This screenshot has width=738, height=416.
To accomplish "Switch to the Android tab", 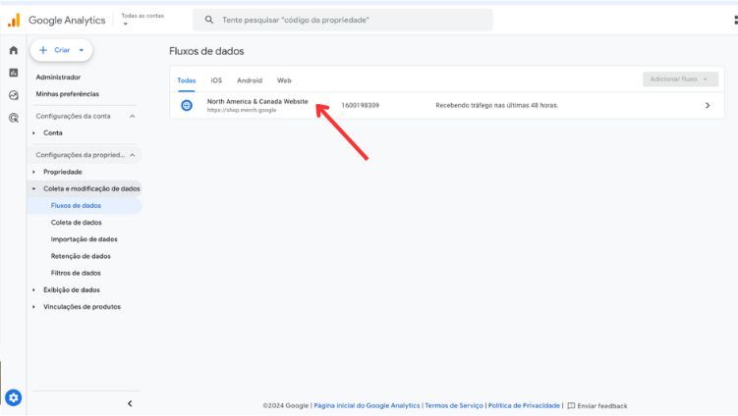I will click(250, 80).
